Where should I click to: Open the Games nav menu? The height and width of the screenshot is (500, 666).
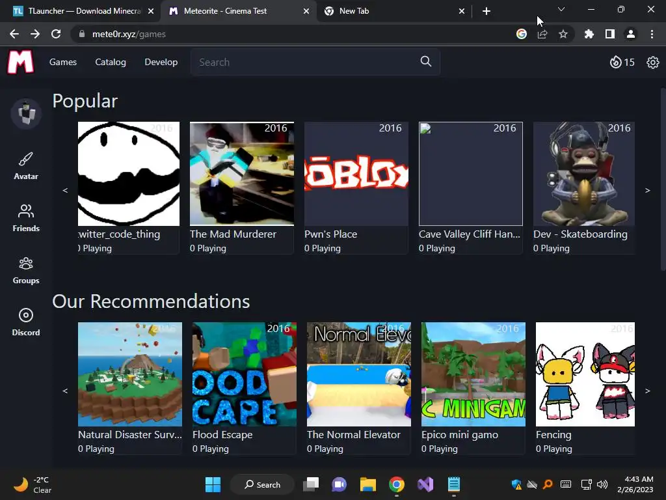pos(63,62)
